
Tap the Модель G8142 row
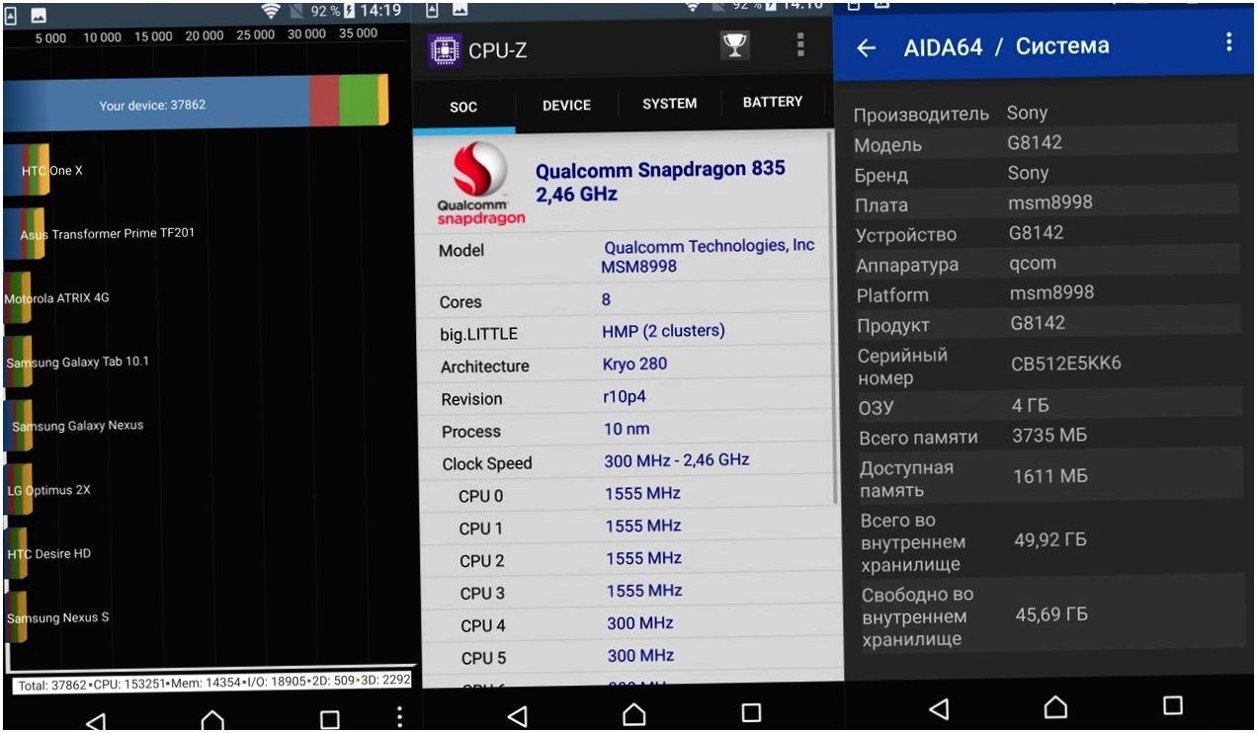[1045, 143]
